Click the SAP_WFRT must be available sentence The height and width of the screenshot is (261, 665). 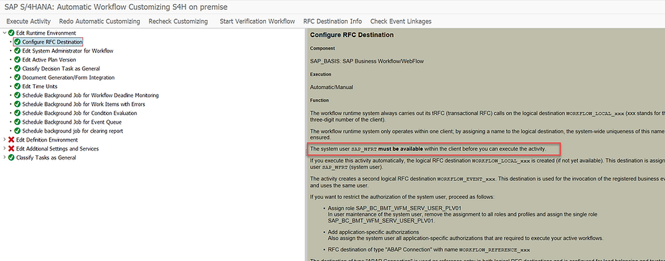428,149
